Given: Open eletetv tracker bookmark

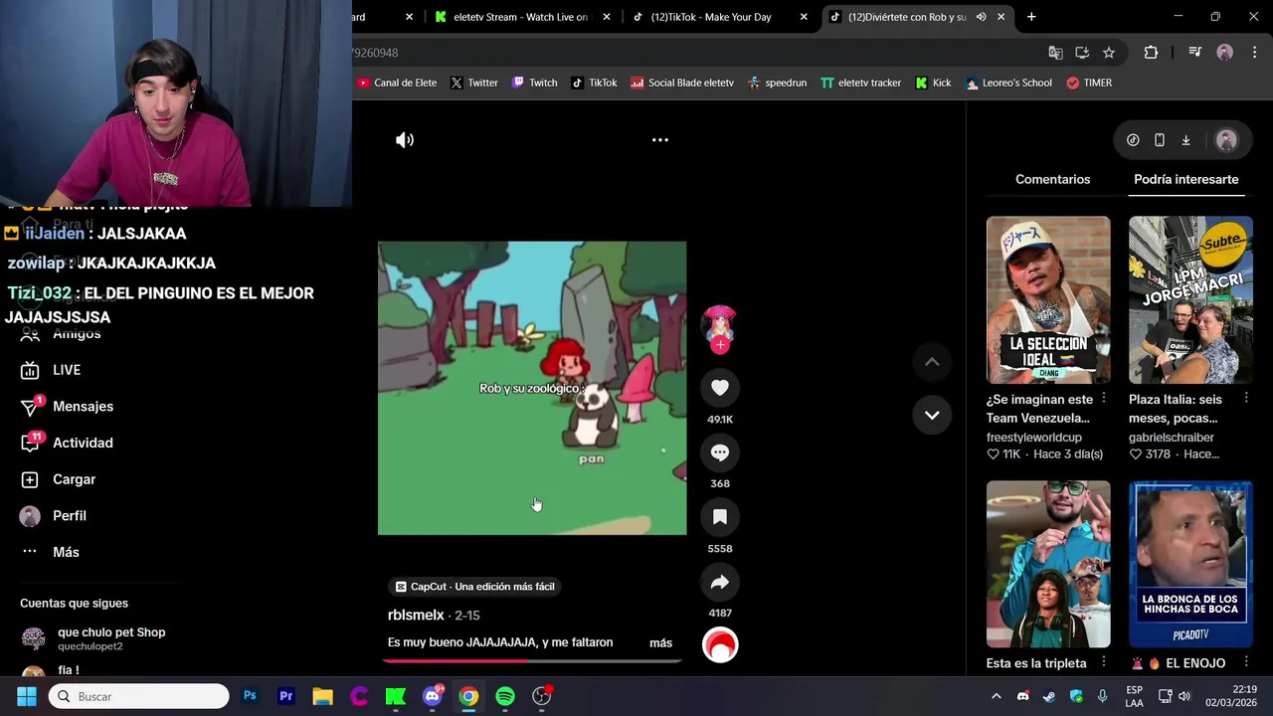Looking at the screenshot, I should [x=860, y=83].
